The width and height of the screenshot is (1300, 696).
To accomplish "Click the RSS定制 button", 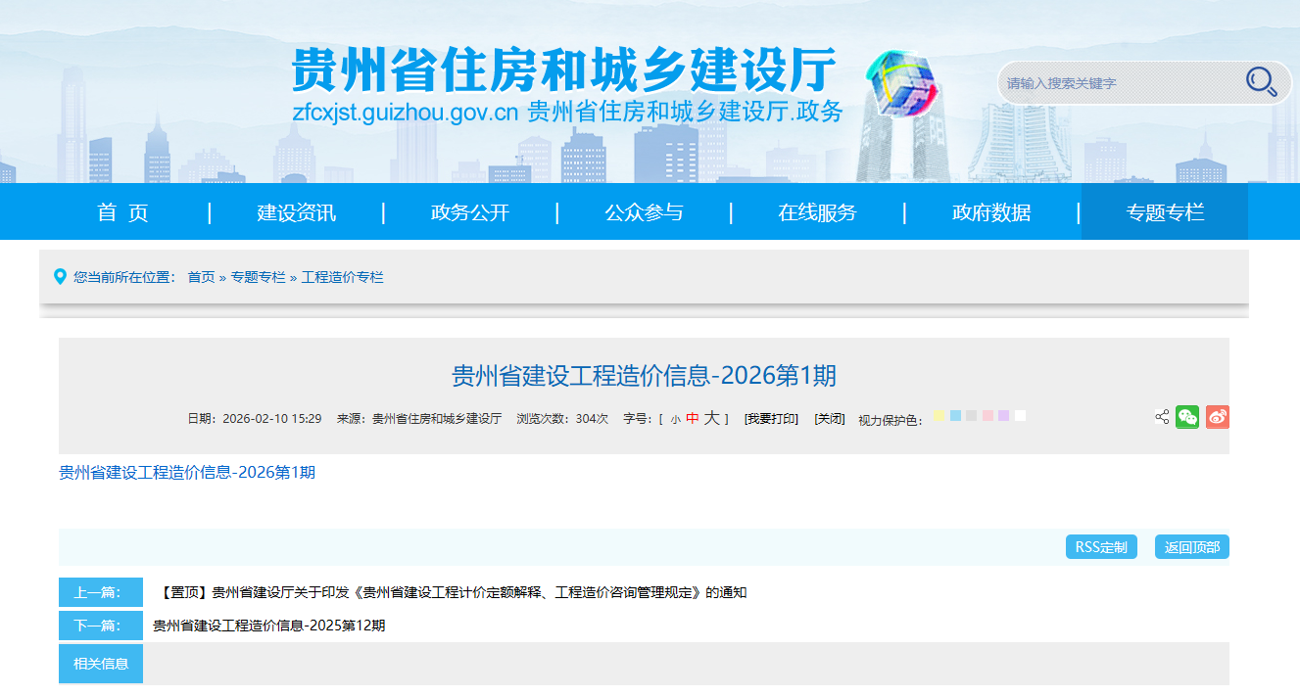I will point(1101,547).
